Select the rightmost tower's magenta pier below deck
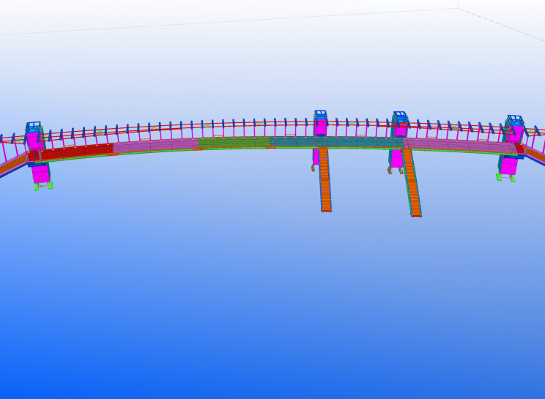Image resolution: width=545 pixels, height=399 pixels. tap(509, 166)
